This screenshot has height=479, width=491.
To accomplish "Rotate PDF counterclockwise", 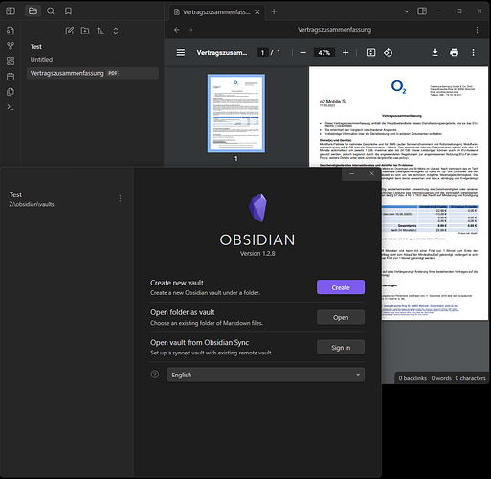I will 388,53.
